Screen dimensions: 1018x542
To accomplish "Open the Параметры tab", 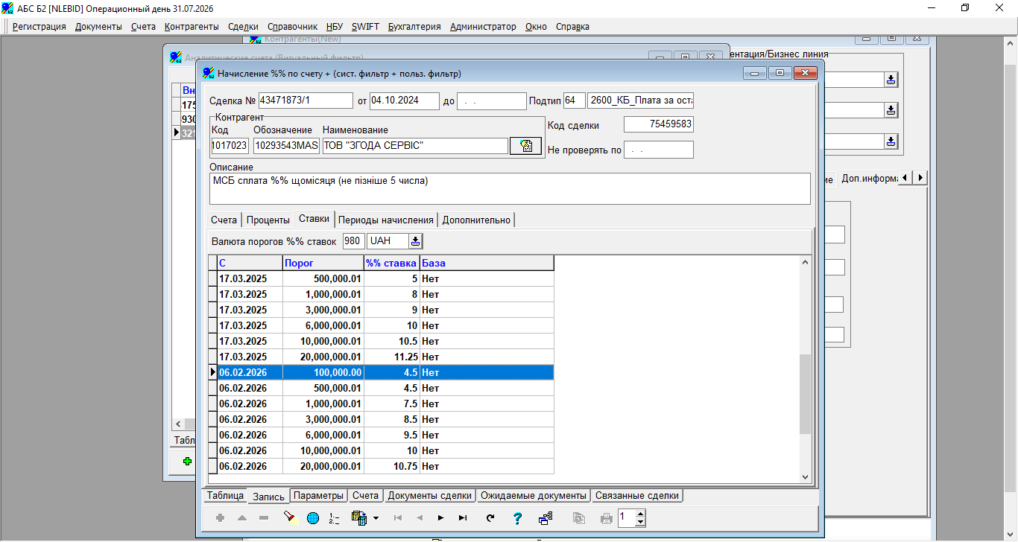I will (x=319, y=496).
